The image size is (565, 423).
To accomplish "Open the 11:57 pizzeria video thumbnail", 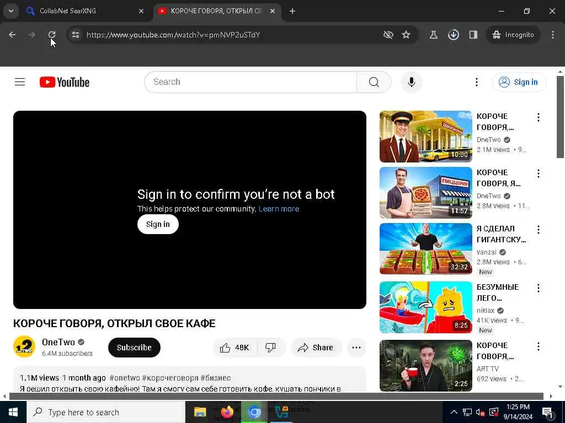I will (425, 193).
